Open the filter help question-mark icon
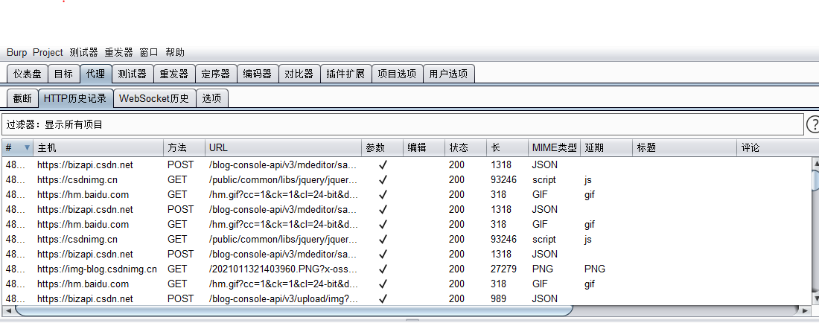Screen dimensions: 819x323 [x=813, y=125]
